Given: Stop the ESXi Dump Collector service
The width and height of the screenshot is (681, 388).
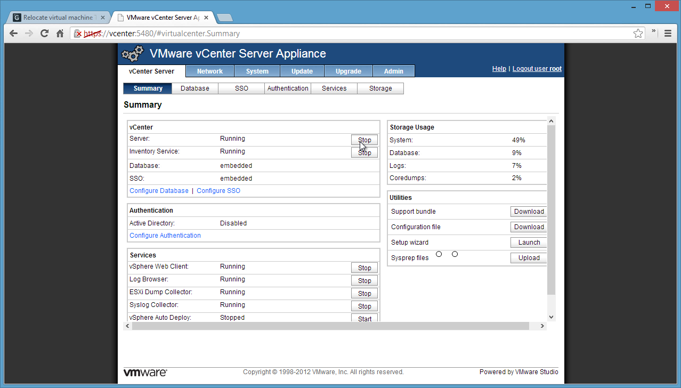Looking at the screenshot, I should tap(364, 294).
